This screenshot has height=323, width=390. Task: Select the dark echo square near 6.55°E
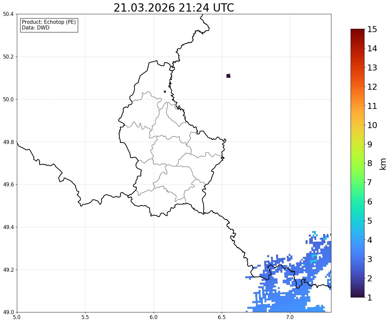[x=228, y=76]
